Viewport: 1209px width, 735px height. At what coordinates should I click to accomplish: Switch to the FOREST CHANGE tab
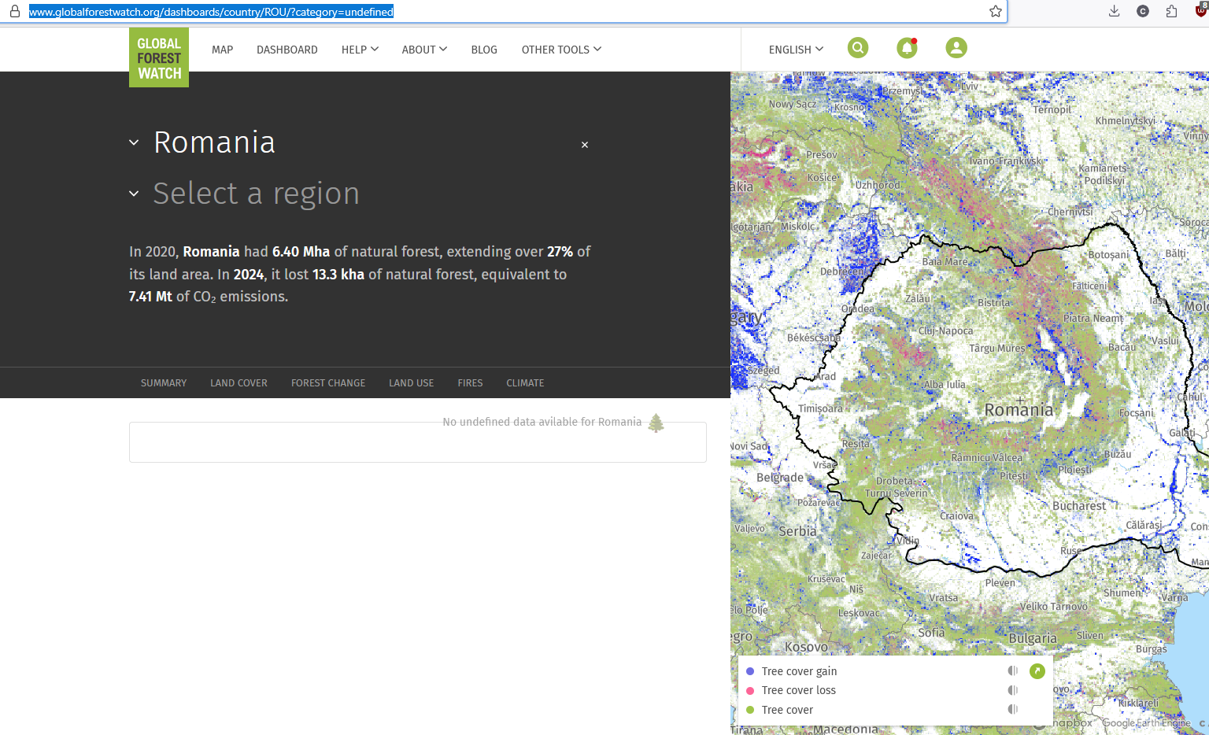328,383
